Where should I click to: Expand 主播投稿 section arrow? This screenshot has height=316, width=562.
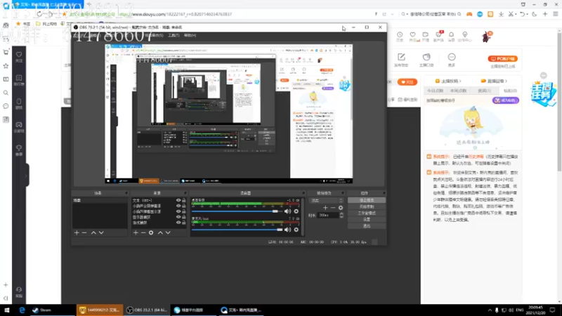(460, 81)
